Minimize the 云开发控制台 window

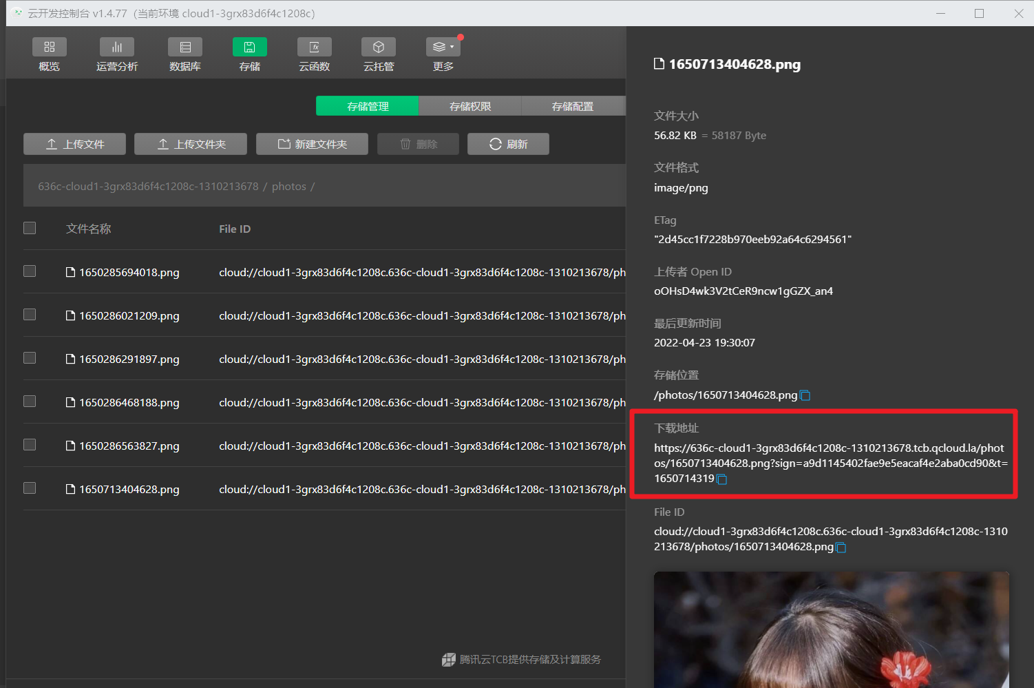[x=940, y=13]
